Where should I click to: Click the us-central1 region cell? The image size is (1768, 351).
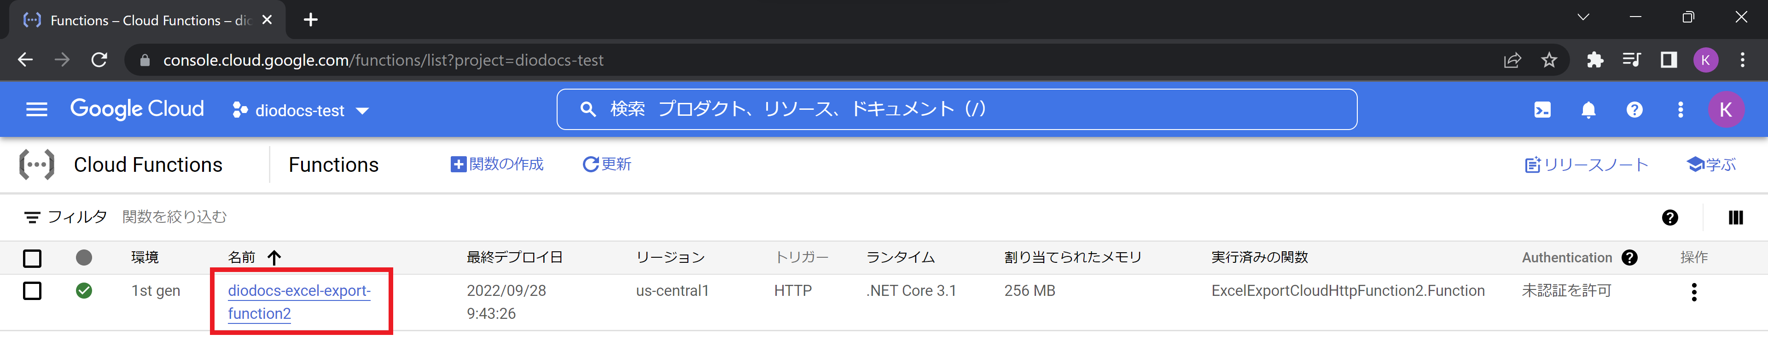point(672,291)
